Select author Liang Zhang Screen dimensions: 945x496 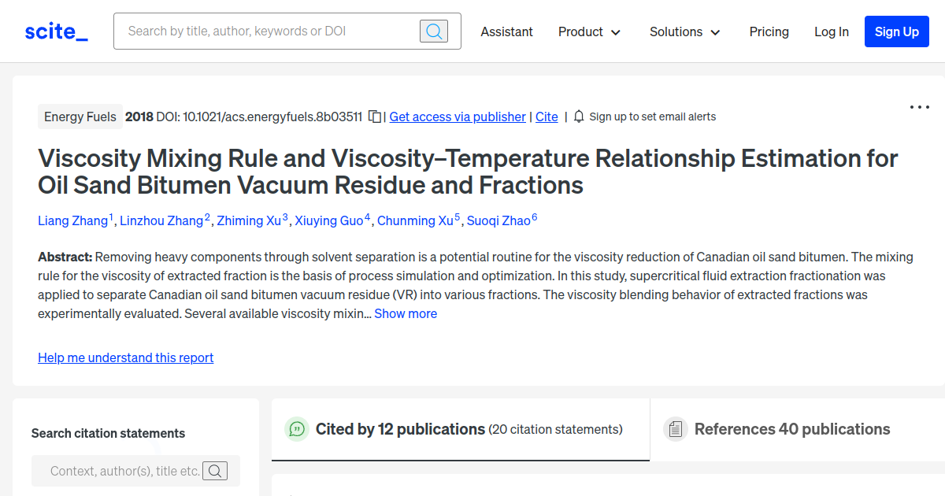72,220
